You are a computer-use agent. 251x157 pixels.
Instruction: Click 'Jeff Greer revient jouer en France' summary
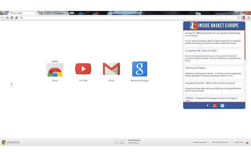point(213,75)
